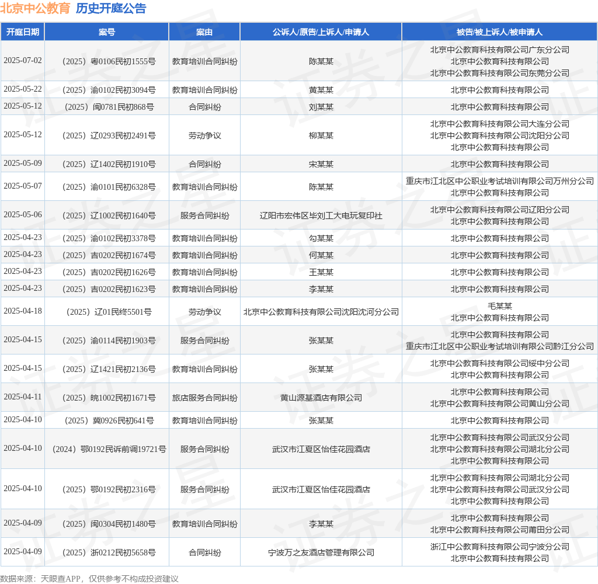Click defendant 北京中公教育科技有限公司绥中分公司
This screenshot has width=598, height=584.
tap(500, 363)
